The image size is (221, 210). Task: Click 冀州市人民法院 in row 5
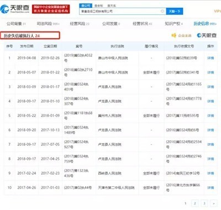(109, 116)
